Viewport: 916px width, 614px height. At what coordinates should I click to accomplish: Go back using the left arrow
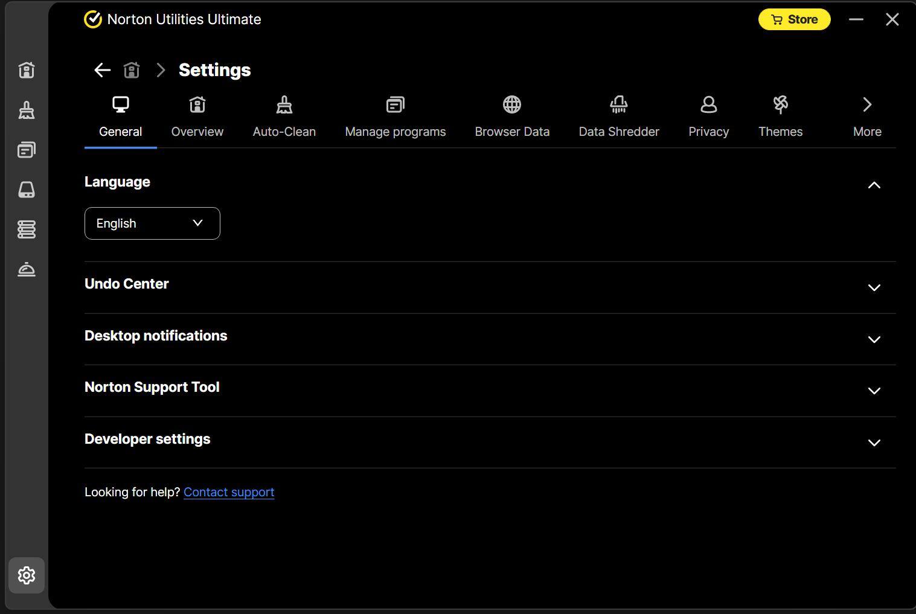pos(102,70)
